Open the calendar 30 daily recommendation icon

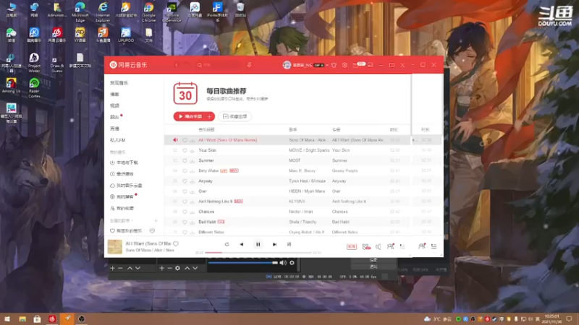point(185,94)
